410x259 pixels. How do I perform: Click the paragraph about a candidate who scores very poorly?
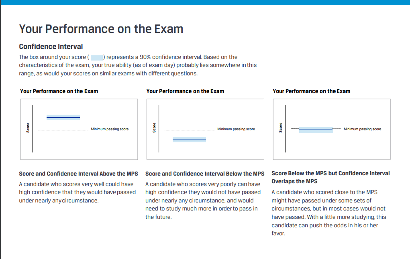pos(203,200)
